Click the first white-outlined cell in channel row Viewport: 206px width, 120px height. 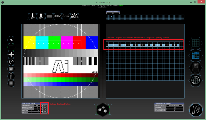point(107,45)
